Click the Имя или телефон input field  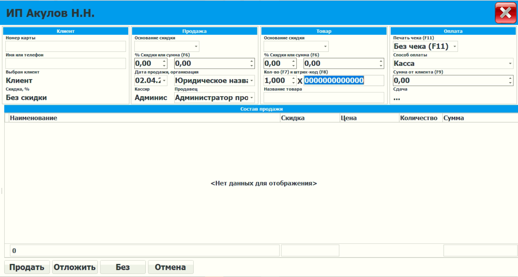click(x=65, y=63)
